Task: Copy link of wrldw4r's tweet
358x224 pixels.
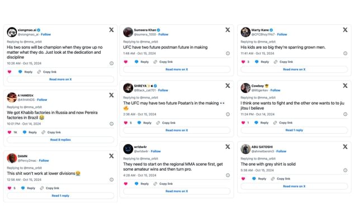Action: click(163, 184)
